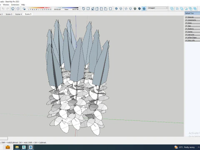Click the Default Tray title bar
This screenshot has height=150, width=200.
coord(192,13)
